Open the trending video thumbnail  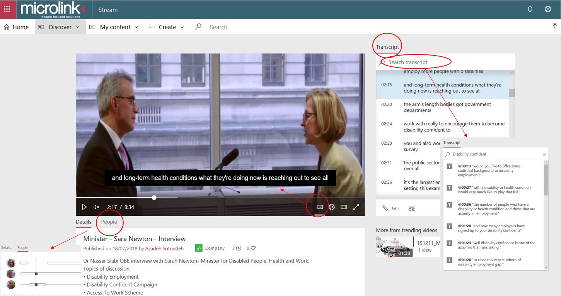pyautogui.click(x=394, y=247)
